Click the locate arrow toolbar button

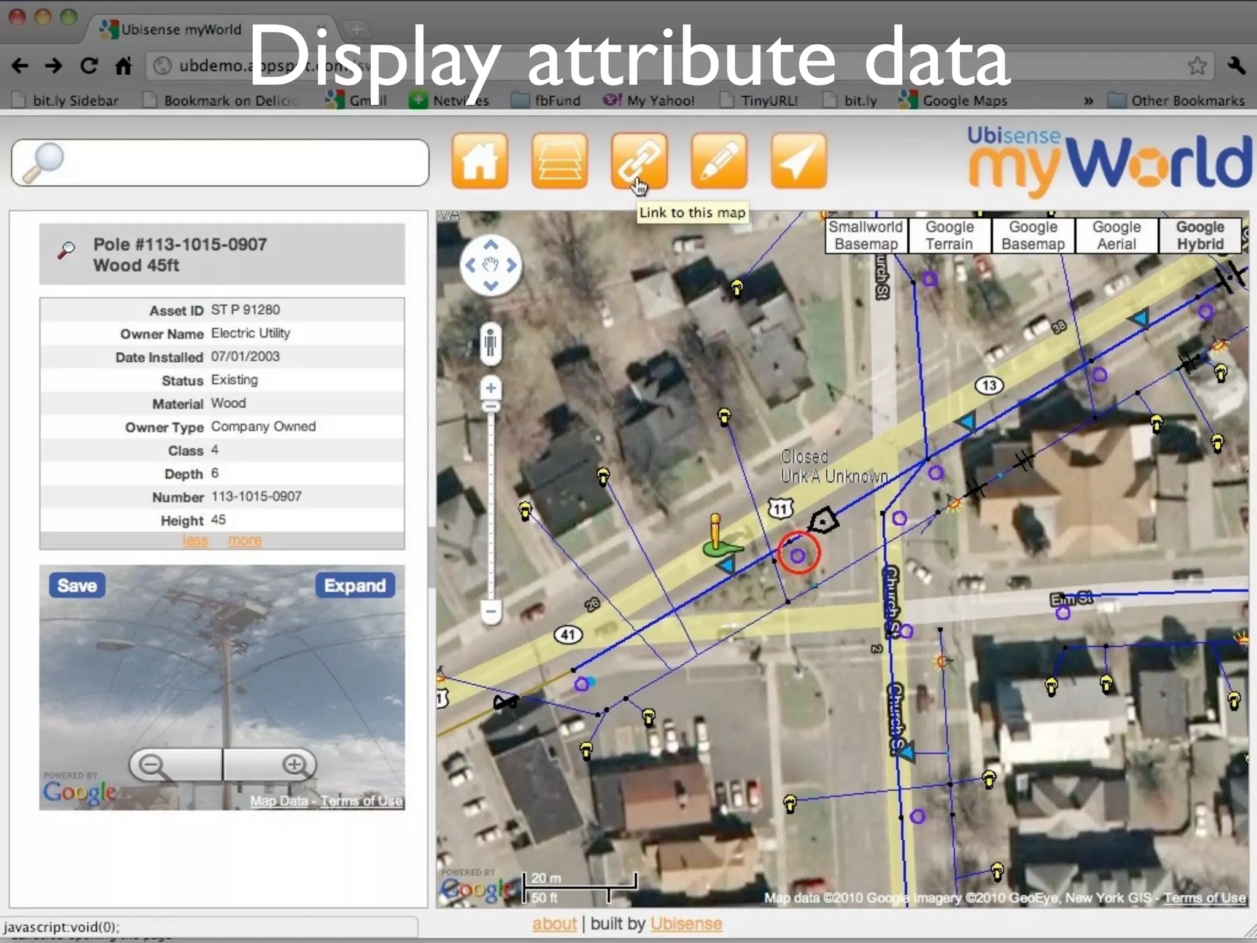coord(799,161)
